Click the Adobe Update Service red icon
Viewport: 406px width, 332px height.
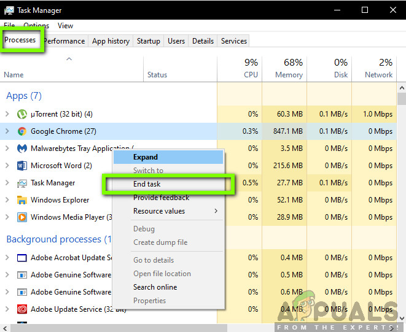pos(22,309)
